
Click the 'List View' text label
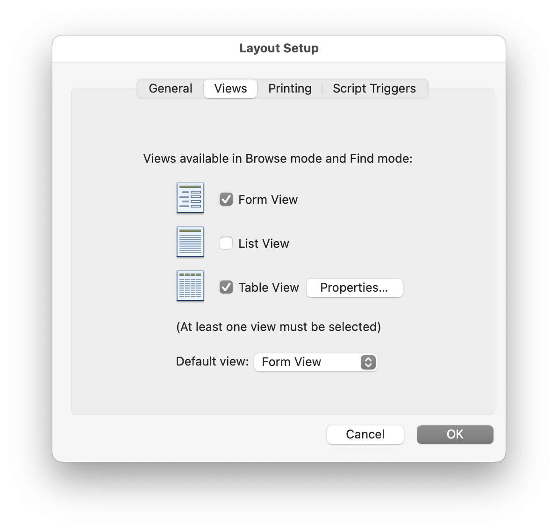tap(264, 244)
